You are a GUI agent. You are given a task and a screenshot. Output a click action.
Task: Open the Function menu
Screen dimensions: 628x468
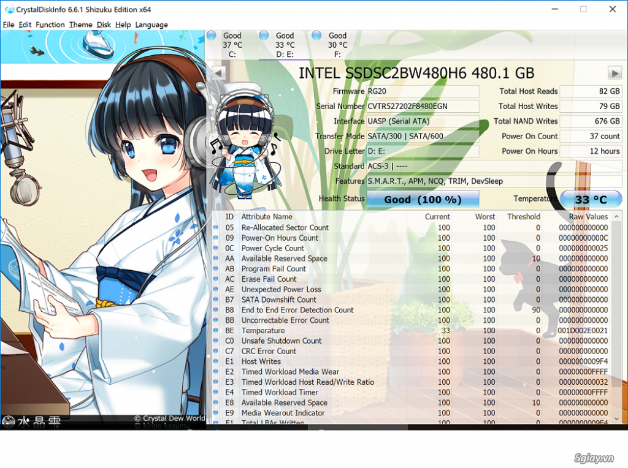point(50,25)
